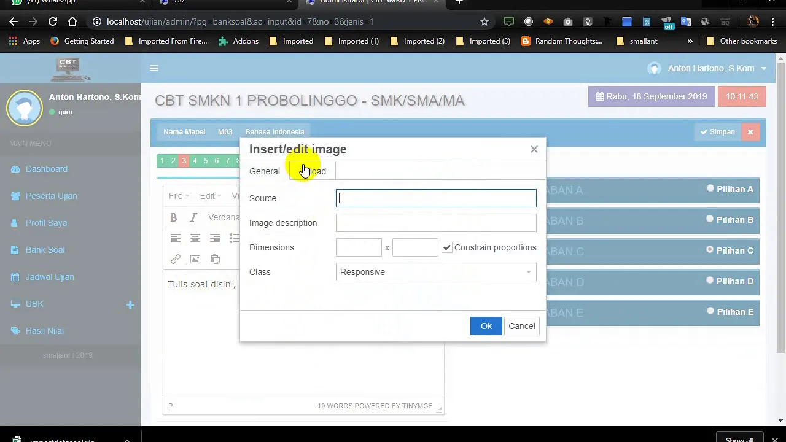This screenshot has height=442, width=786.
Task: Open Hasil Nilai in the sidebar
Action: coord(45,331)
